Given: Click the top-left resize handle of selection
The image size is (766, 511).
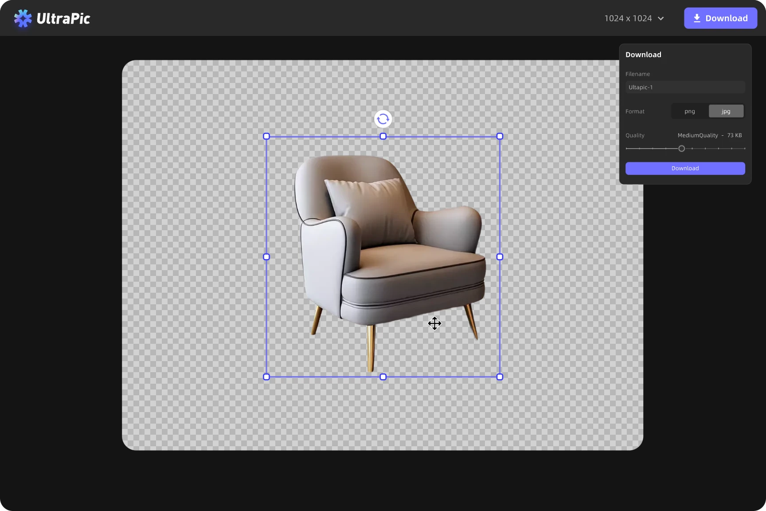Looking at the screenshot, I should (x=266, y=136).
